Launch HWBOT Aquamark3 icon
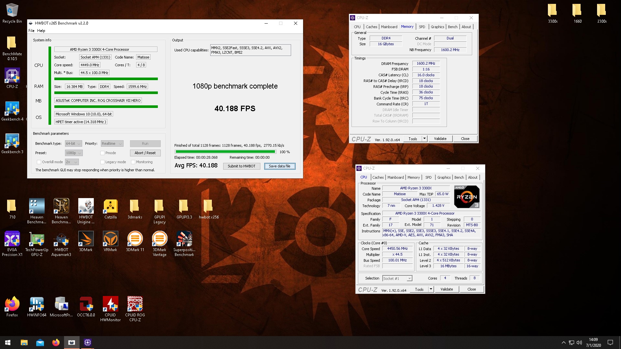Viewport: 621px width, 349px height. [x=61, y=244]
